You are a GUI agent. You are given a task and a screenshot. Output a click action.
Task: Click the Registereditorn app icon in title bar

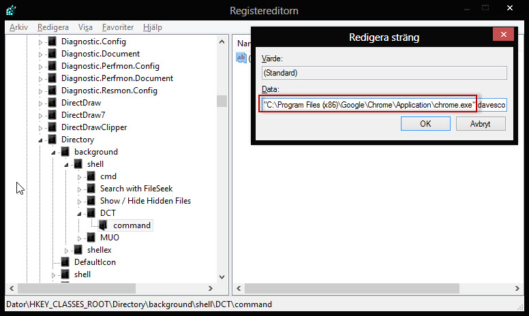(x=11, y=10)
